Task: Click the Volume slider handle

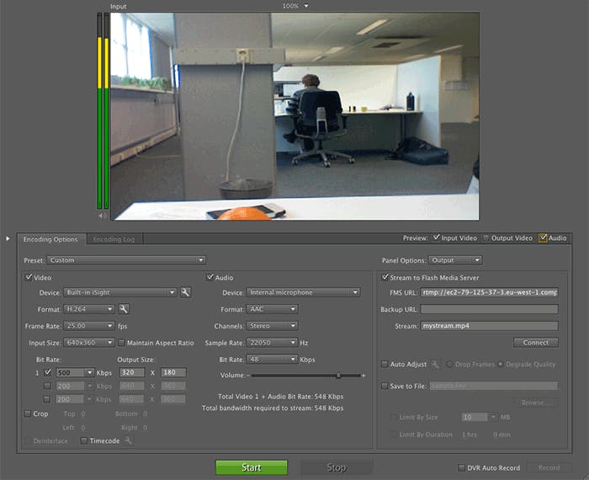Action: [338, 375]
